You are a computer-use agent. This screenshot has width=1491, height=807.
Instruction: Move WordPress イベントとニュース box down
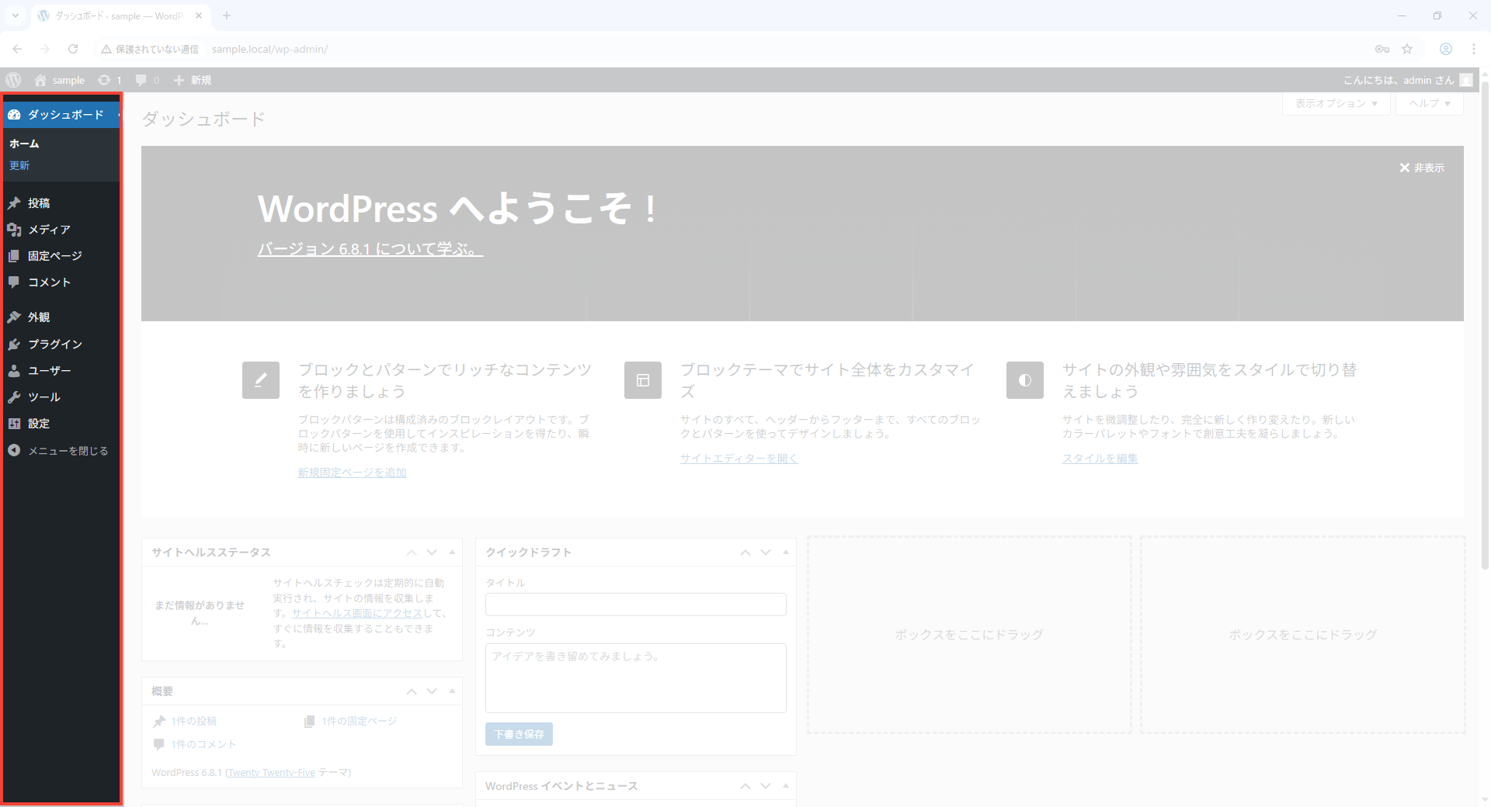click(766, 786)
